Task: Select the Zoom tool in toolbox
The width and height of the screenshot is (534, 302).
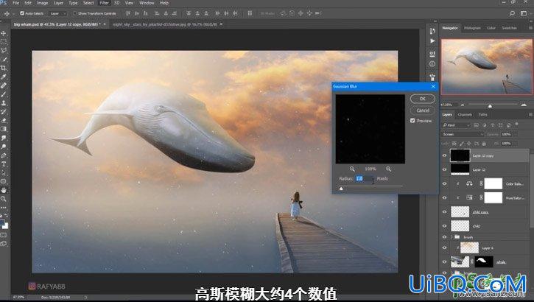Action: [x=4, y=198]
